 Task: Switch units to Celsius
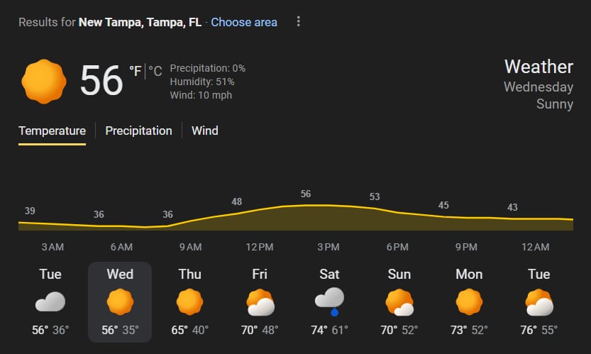pyautogui.click(x=155, y=70)
